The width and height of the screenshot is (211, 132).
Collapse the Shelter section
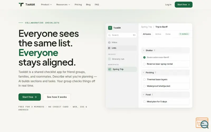pos(143,50)
